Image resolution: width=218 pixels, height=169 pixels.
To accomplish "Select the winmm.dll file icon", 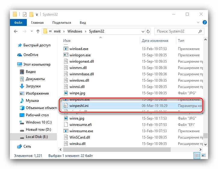I will (x=66, y=67).
